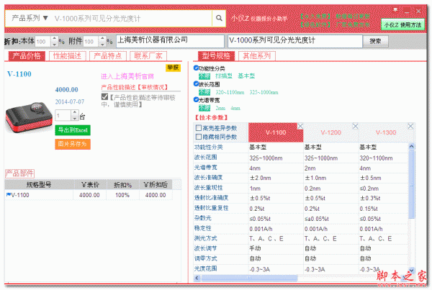
Task: Increase the product quantity spinner
Action: (75, 113)
